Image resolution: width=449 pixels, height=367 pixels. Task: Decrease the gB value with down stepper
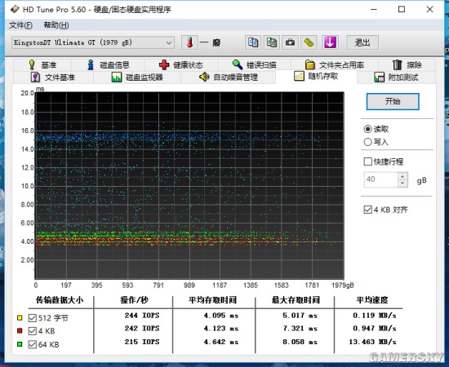point(402,183)
